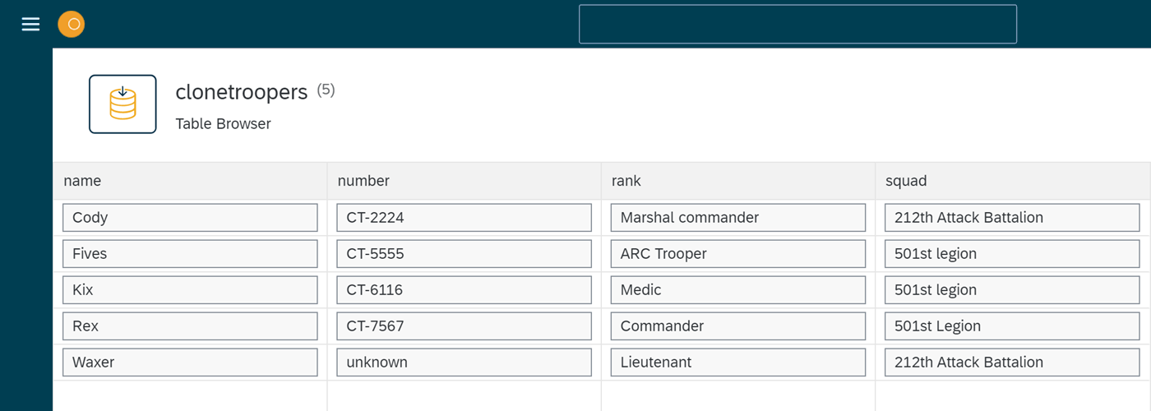Click the squad column header
Image resolution: width=1151 pixels, height=411 pixels.
[x=1012, y=181]
